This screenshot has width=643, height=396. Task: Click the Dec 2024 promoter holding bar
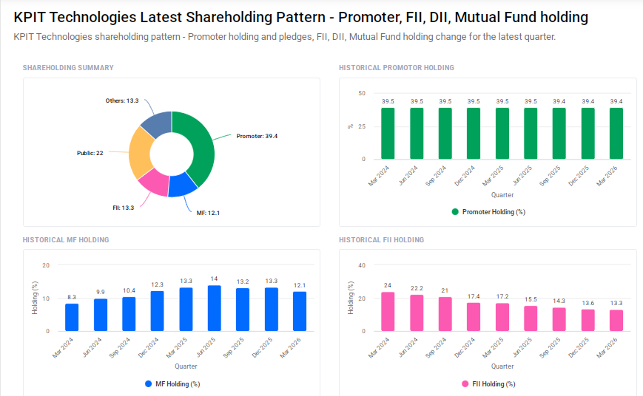(474, 134)
